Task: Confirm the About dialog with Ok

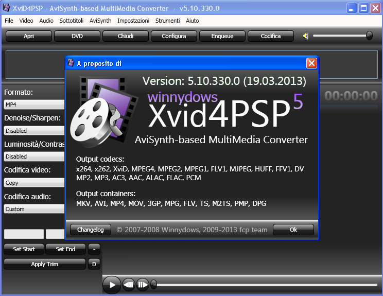Action: pyautogui.click(x=293, y=230)
